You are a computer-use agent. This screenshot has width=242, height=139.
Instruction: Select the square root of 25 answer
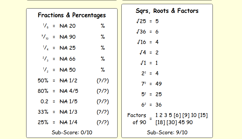point(157,21)
